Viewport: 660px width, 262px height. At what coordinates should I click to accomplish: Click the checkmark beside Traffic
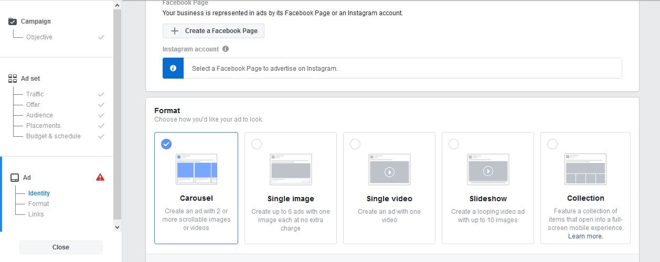[x=101, y=94]
